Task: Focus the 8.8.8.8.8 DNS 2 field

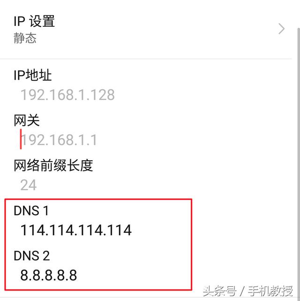Action: point(48,275)
